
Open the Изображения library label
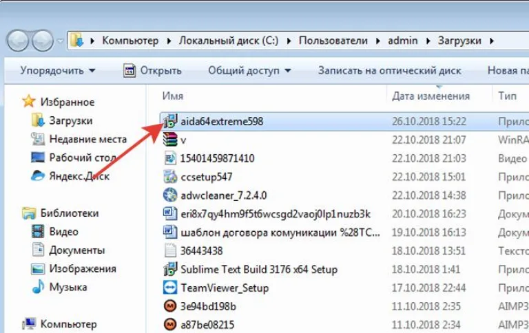pos(83,268)
